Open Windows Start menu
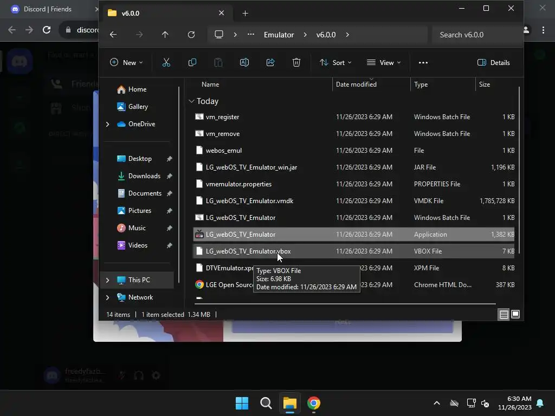 point(242,403)
